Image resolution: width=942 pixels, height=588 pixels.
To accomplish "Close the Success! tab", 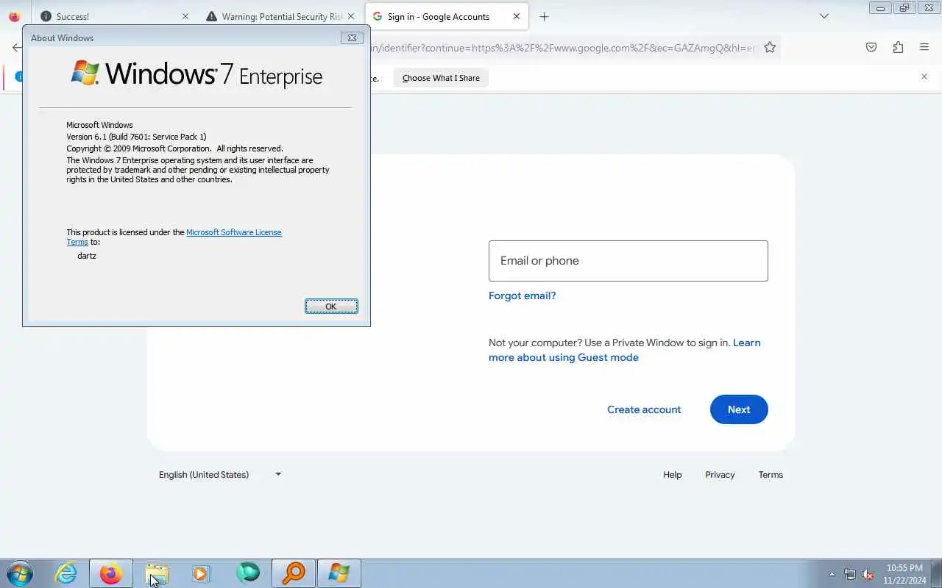I will 185,16.
